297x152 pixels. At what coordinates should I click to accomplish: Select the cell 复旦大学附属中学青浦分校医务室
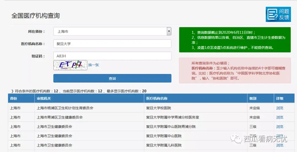pyautogui.click(x=196, y=117)
